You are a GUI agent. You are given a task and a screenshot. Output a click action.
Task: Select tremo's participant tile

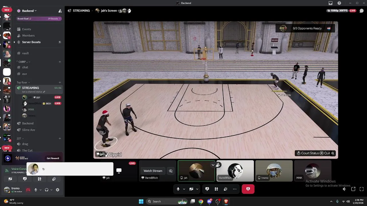(x=274, y=171)
